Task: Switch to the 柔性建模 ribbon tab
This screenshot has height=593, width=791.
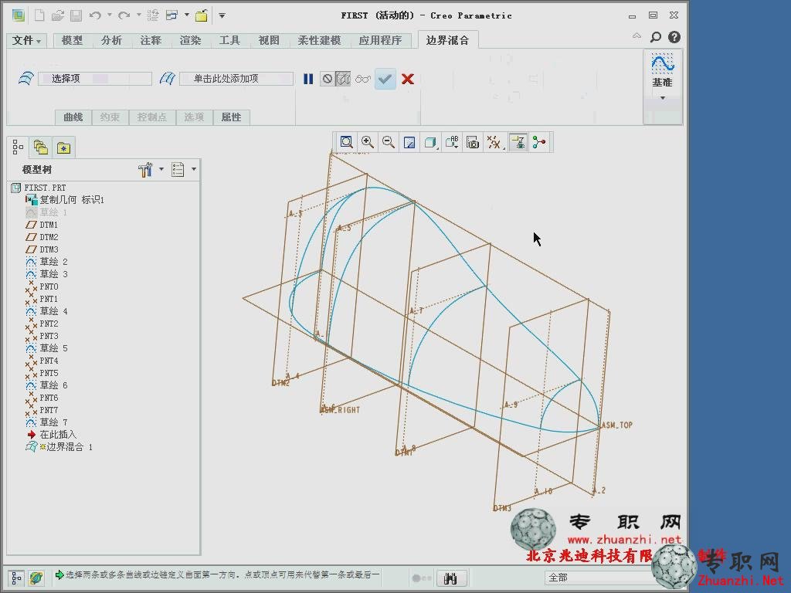Action: (x=319, y=40)
